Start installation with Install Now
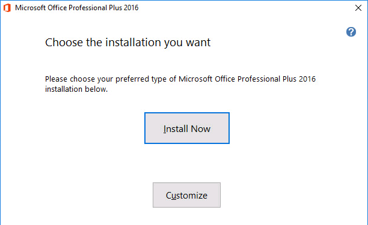The width and height of the screenshot is (368, 225). tap(187, 128)
